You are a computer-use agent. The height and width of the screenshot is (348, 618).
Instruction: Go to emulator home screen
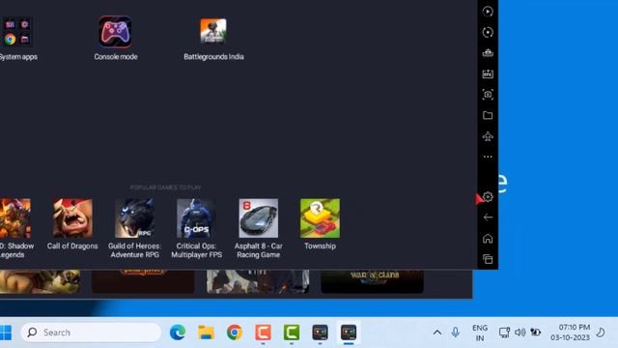click(x=488, y=239)
